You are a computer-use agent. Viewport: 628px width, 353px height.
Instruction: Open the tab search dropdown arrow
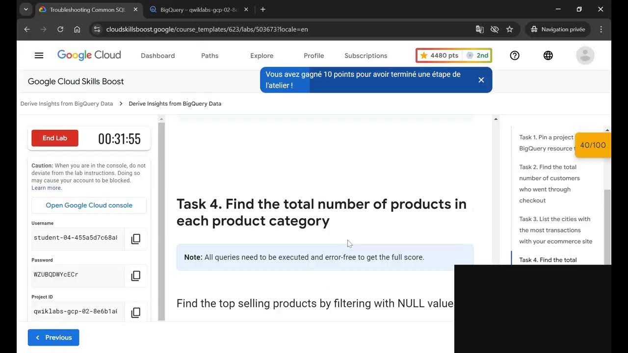[x=26, y=9]
